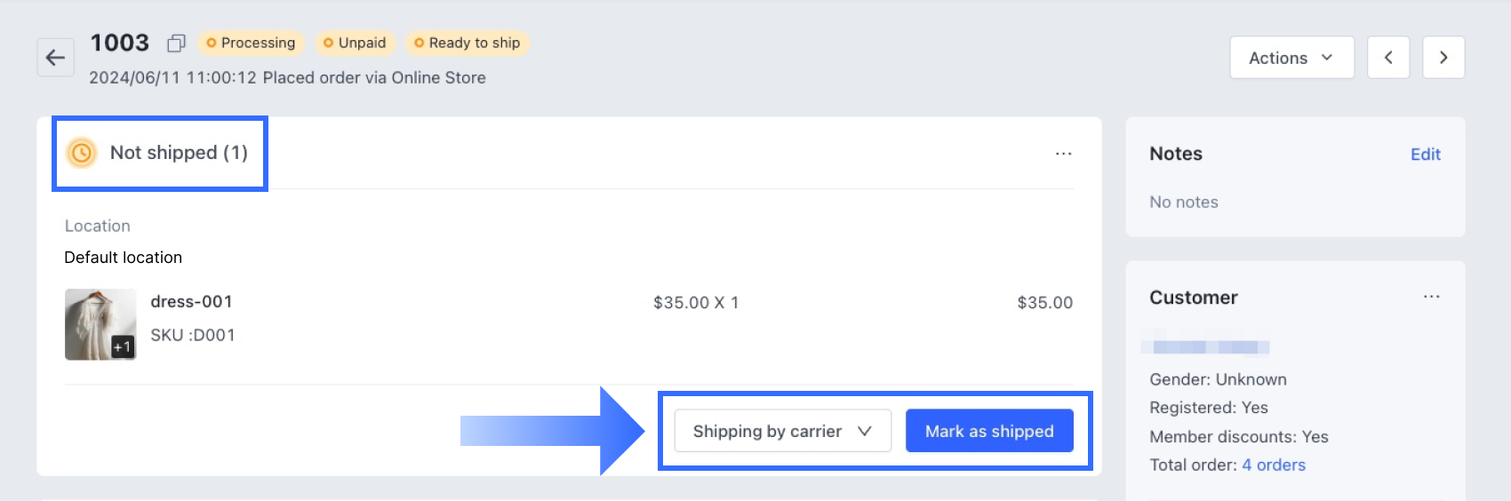The image size is (1511, 501).
Task: Click the +1 overlay on product image
Action: (123, 346)
